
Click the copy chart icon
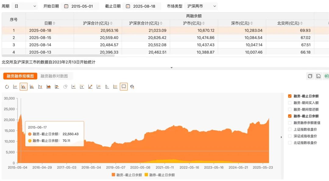tap(310, 76)
